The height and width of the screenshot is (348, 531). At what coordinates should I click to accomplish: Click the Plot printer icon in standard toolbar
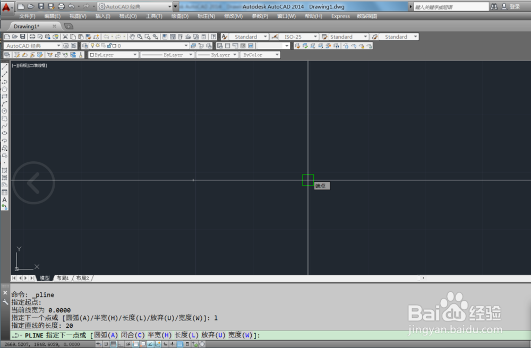click(32, 37)
